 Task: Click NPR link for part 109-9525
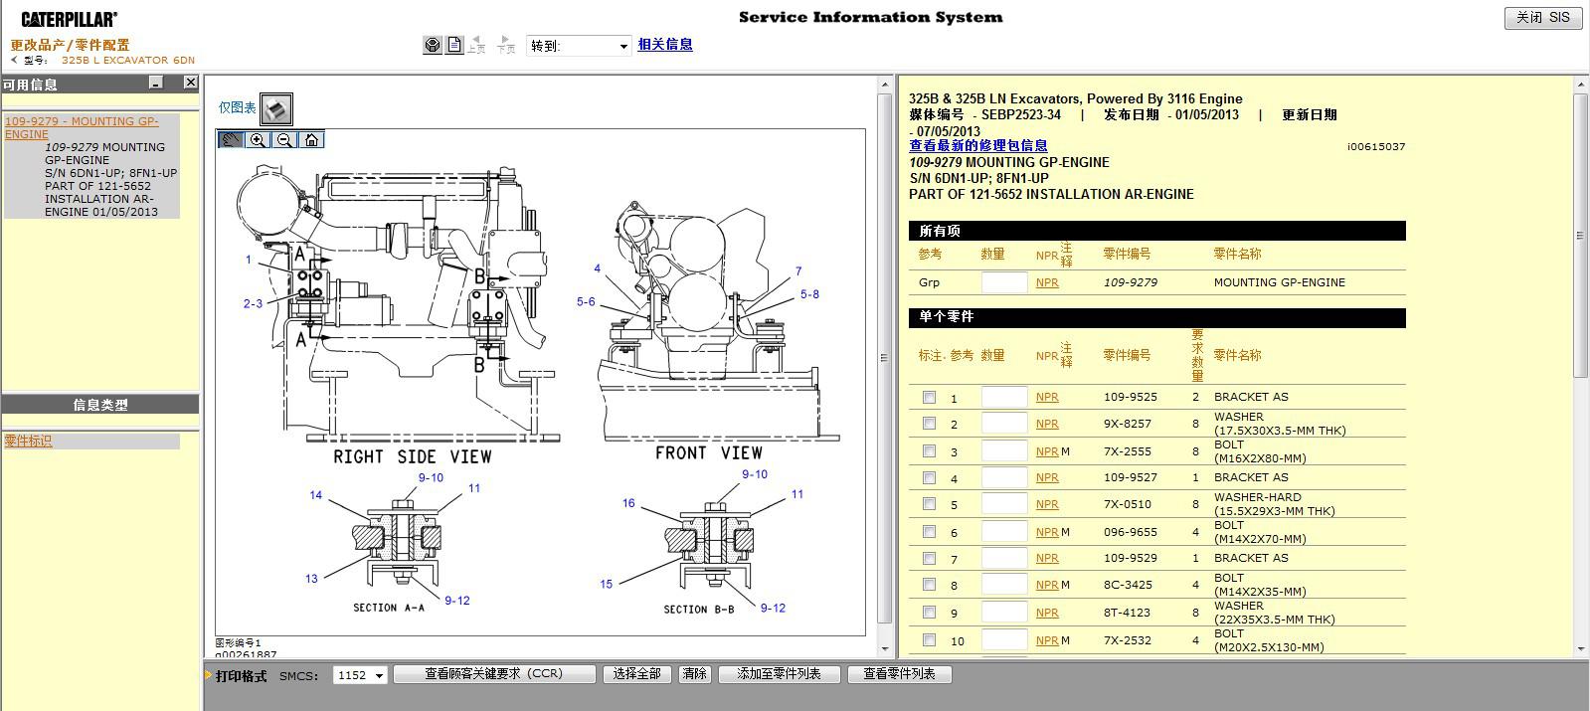pyautogui.click(x=1047, y=397)
